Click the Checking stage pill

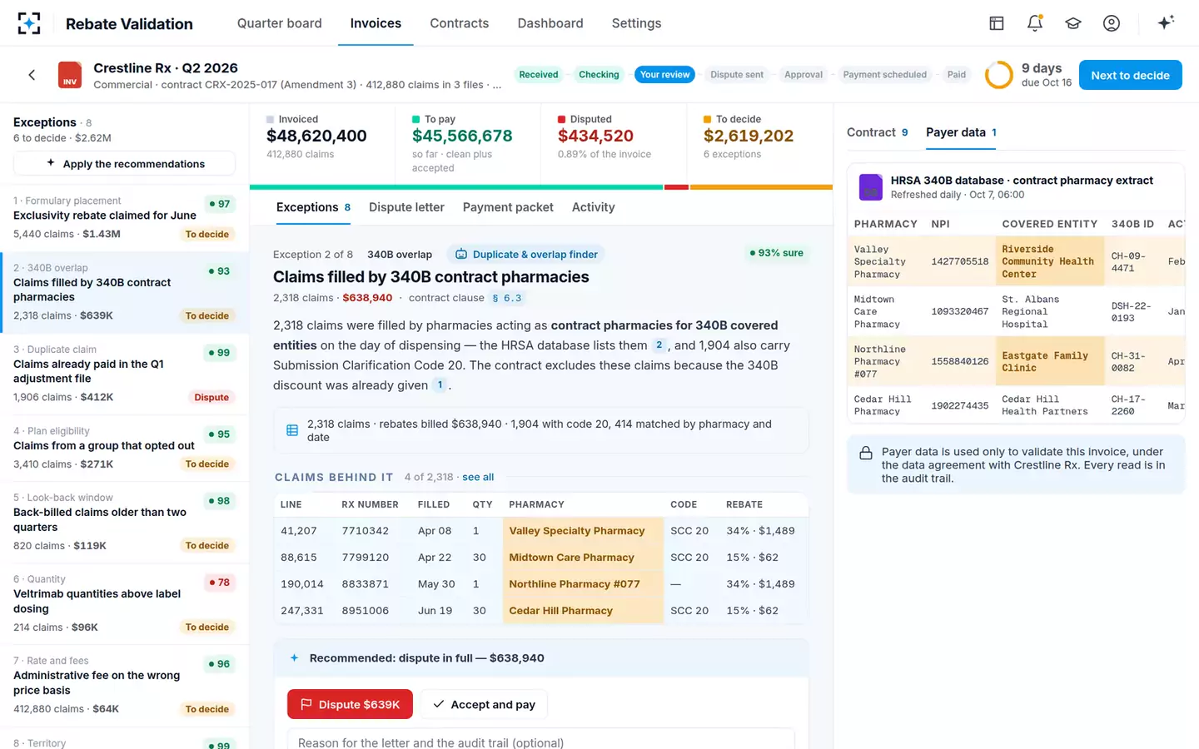[599, 75]
